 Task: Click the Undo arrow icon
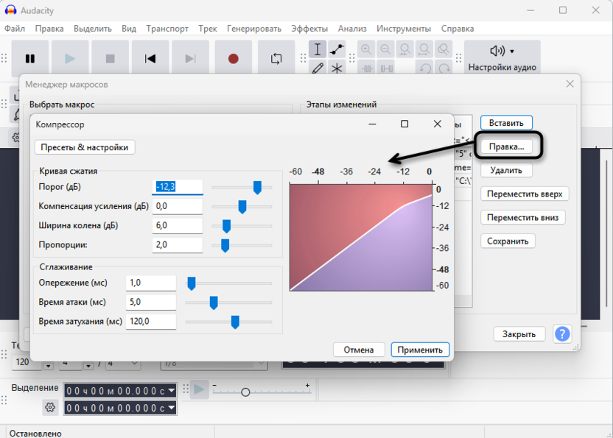pyautogui.click(x=425, y=68)
